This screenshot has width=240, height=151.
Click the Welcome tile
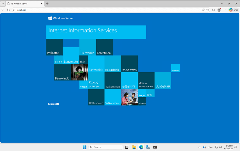click(x=54, y=47)
